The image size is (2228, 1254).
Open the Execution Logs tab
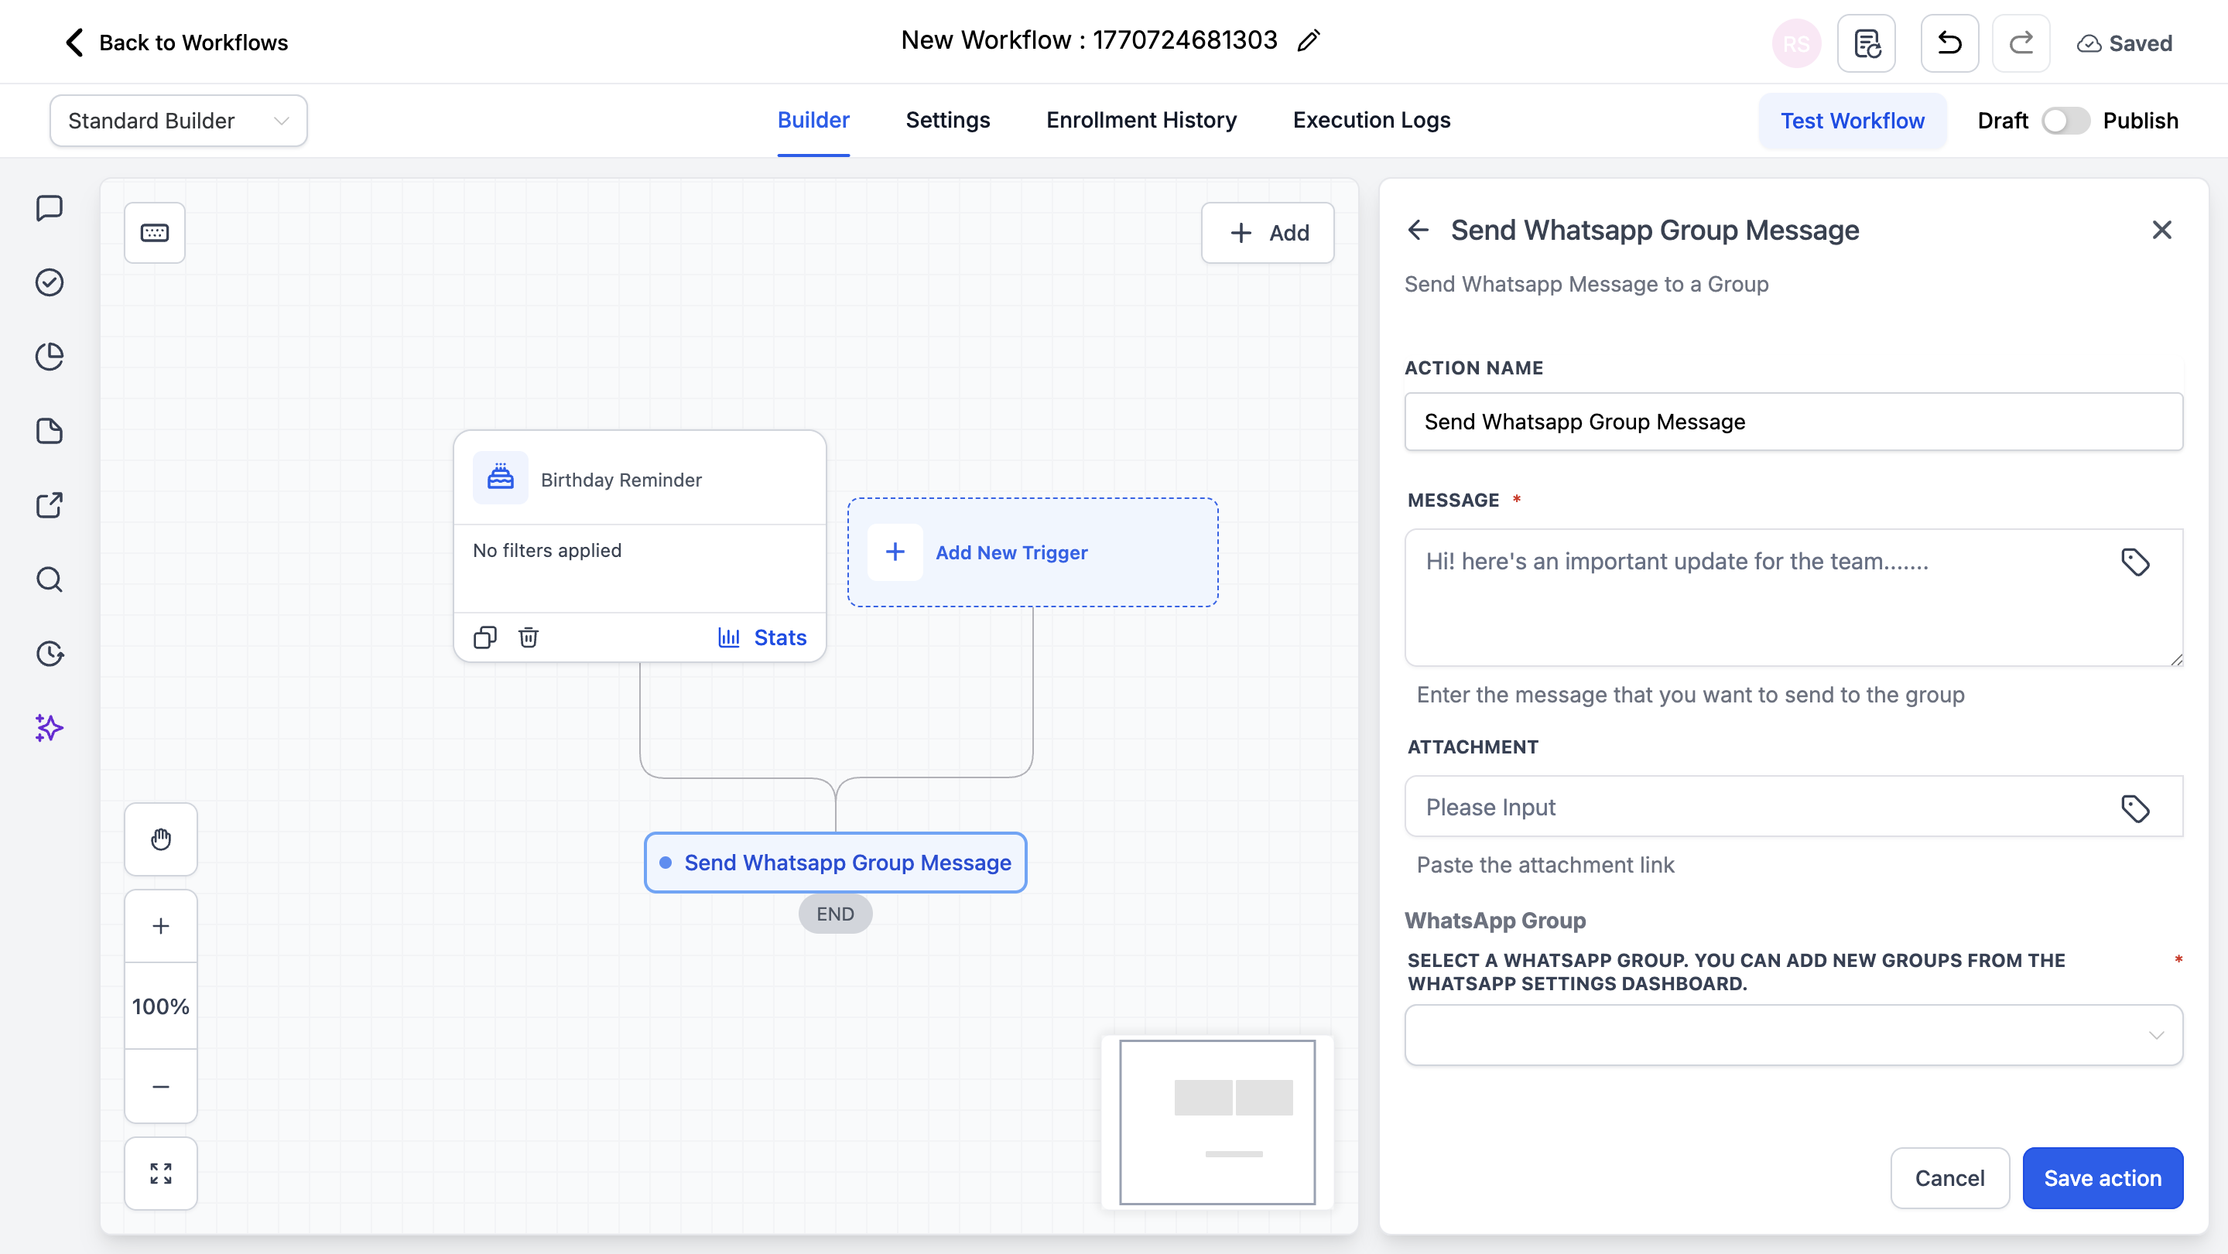click(x=1371, y=120)
